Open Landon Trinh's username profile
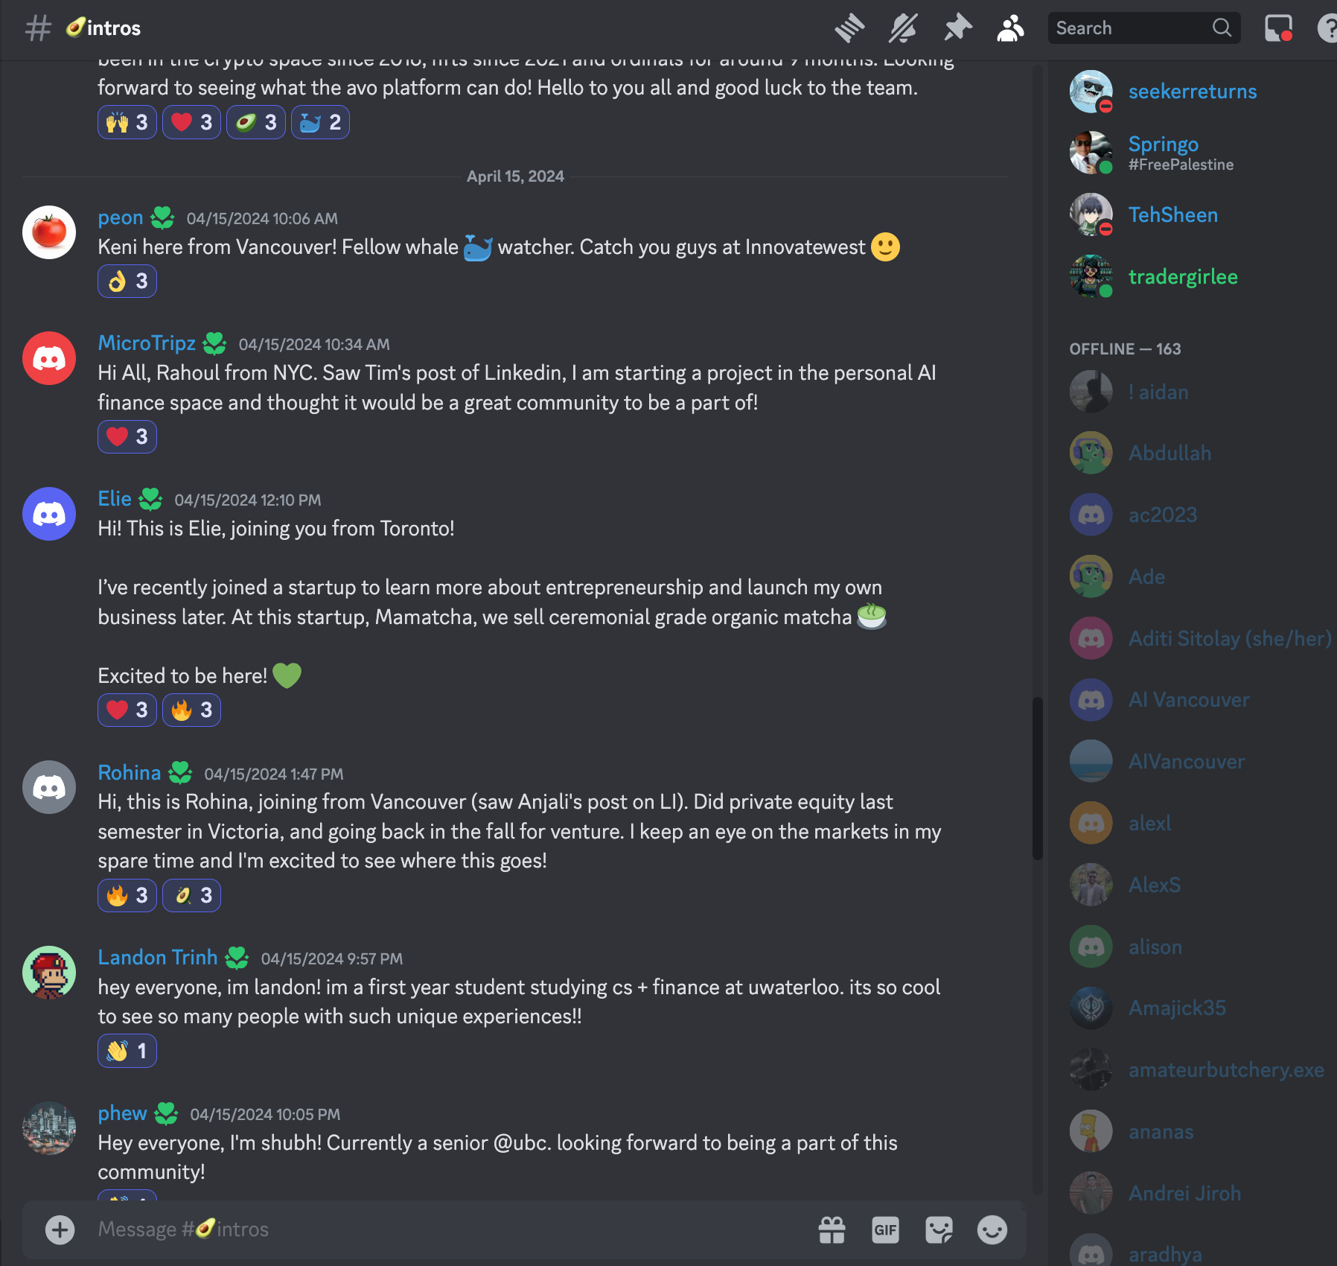Screen dimensions: 1337x1266 158,957
